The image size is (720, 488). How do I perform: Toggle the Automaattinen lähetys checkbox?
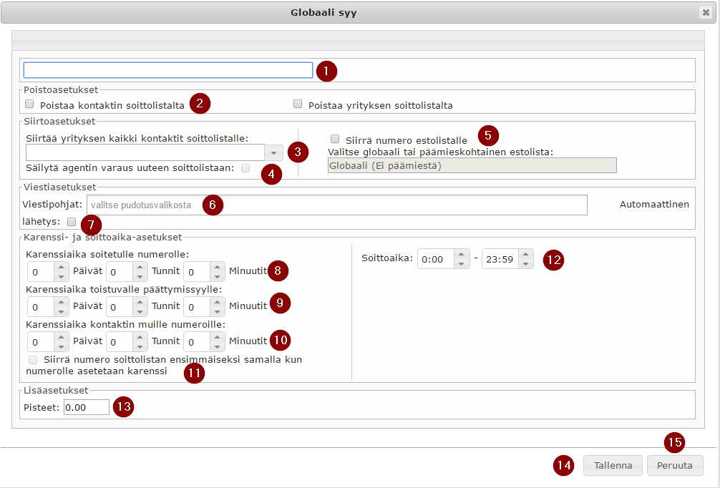tap(71, 222)
